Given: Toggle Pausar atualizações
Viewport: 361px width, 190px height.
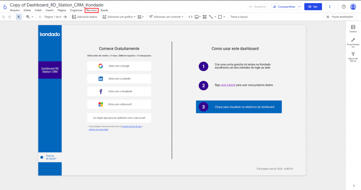Looking at the screenshot, I should [340, 17].
